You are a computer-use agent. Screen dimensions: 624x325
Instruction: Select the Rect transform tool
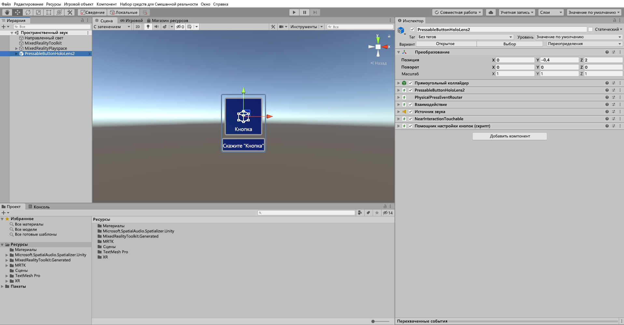click(49, 12)
